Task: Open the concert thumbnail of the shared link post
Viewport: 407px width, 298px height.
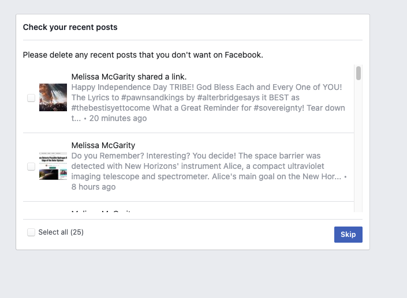Action: coord(53,97)
